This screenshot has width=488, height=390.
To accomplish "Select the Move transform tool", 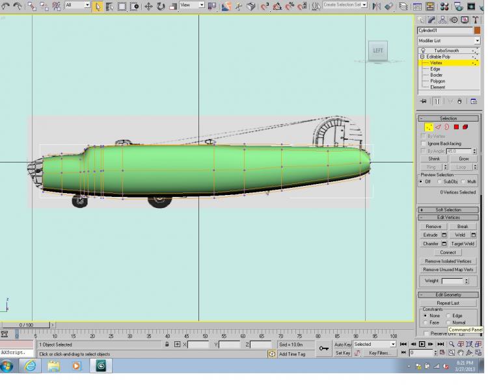I will click(x=148, y=6).
